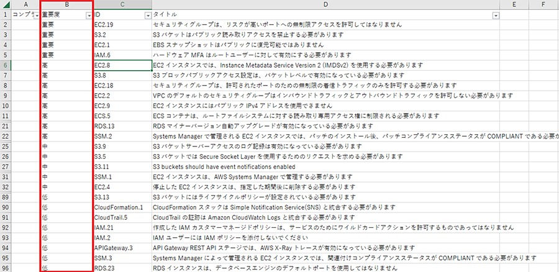Click title cell starting 'CloudFormation スタック'
This screenshot has height=272, width=559.
coord(325,207)
